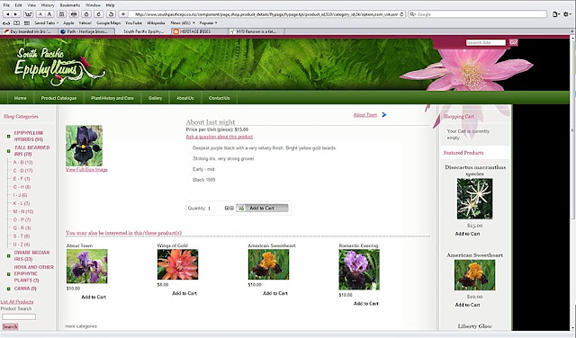
Task: Make page text bigger with large A button
Action: [49, 14]
